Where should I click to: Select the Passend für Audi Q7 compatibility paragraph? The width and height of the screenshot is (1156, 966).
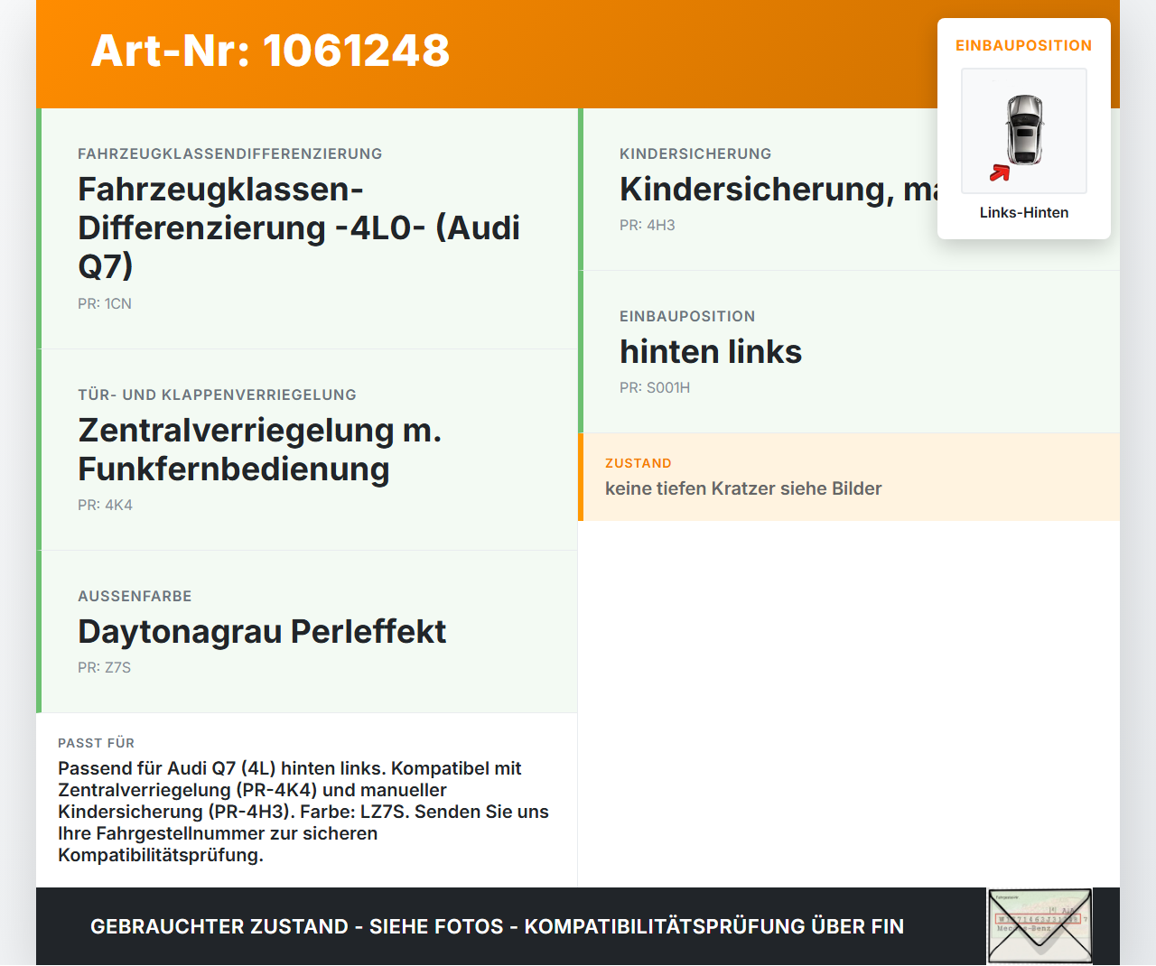[303, 812]
